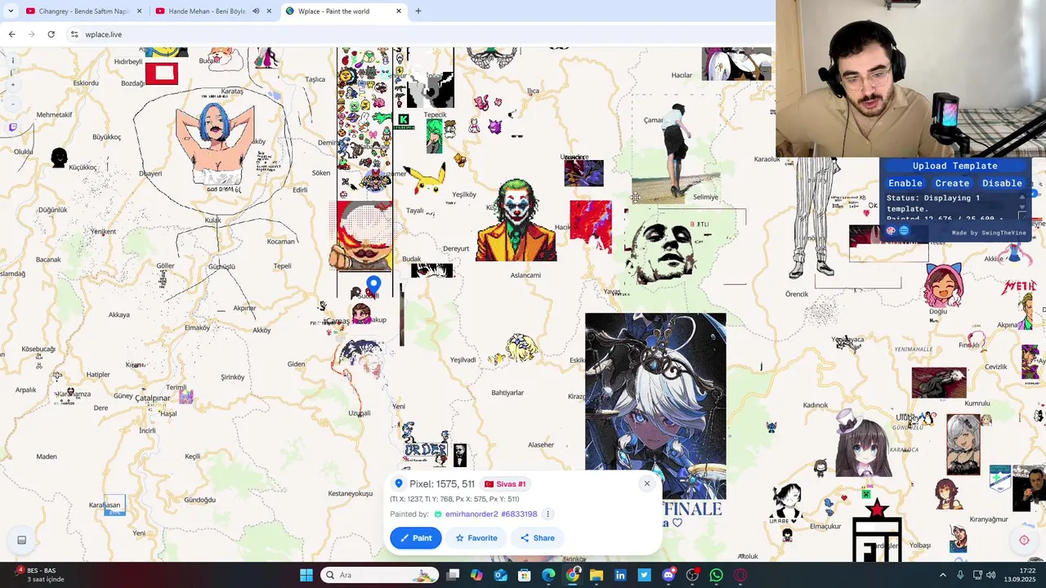Open Copilot from the taskbar

tap(476, 575)
